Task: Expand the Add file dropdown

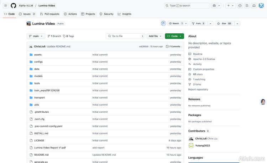Action: [155, 36]
